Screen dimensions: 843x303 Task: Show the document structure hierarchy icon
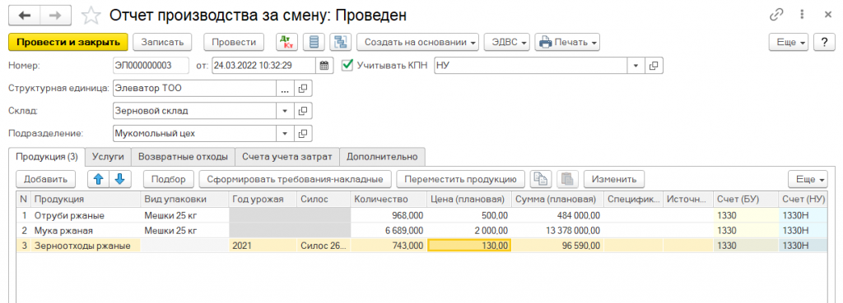340,42
